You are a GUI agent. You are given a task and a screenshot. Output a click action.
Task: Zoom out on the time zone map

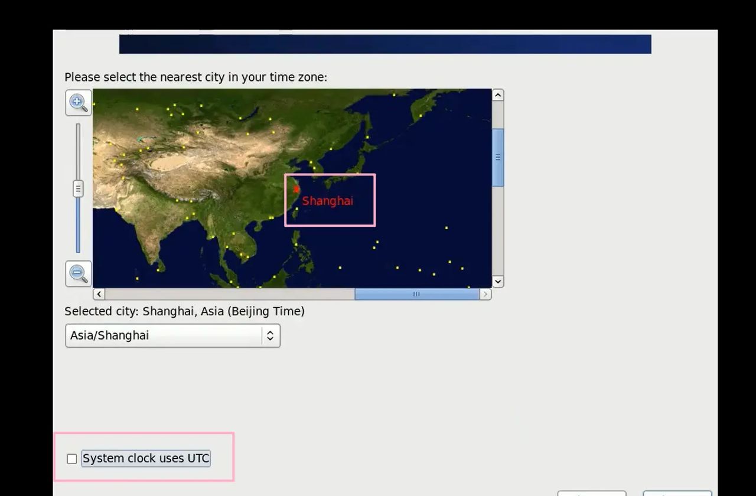click(78, 273)
